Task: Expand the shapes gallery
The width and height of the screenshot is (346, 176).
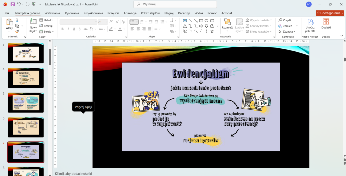Action: tap(217, 26)
